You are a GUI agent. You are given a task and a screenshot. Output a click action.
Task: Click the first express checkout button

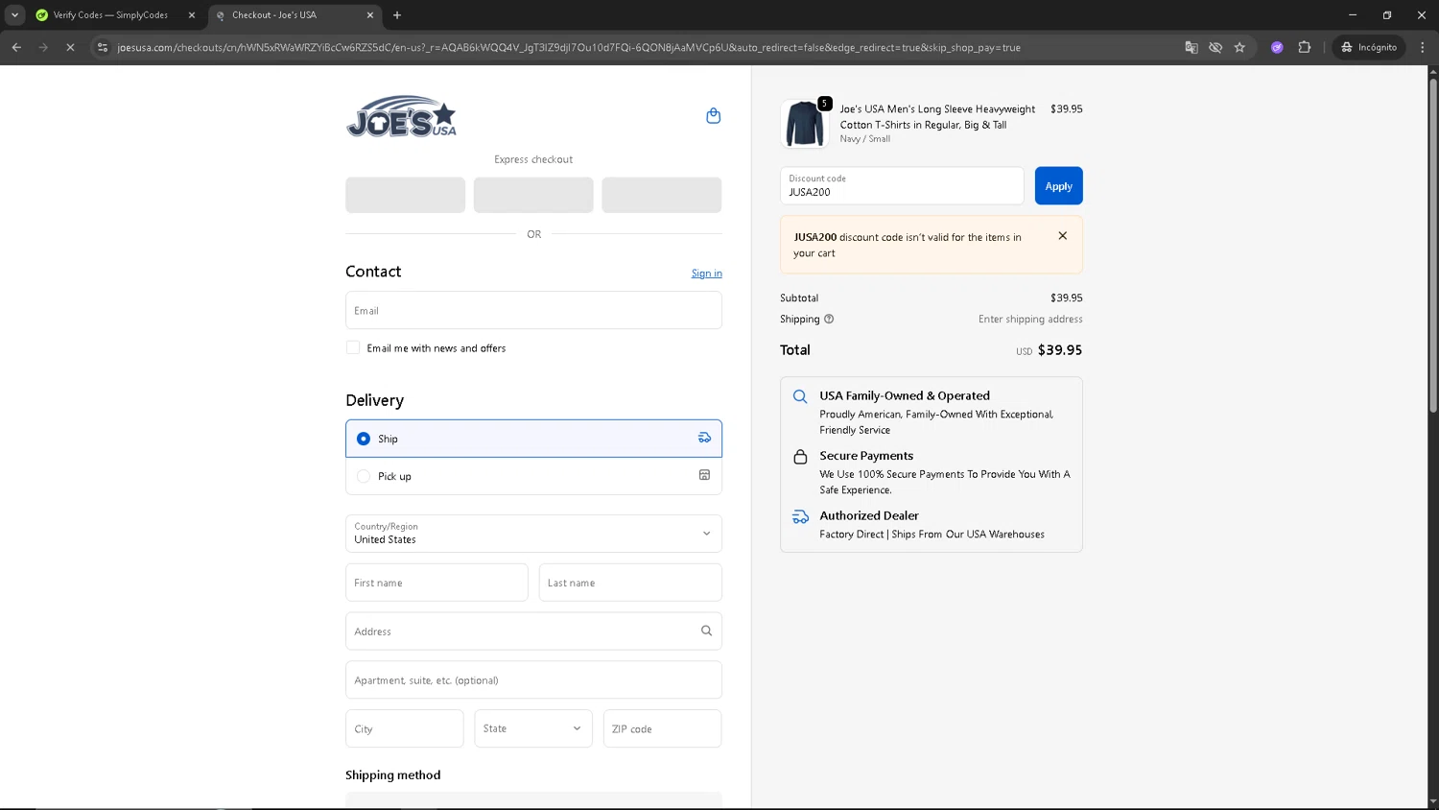[x=405, y=195]
